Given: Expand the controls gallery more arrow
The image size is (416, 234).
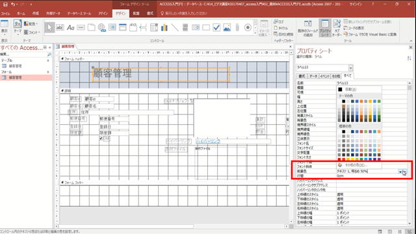Looking at the screenshot, I should click(x=255, y=33).
